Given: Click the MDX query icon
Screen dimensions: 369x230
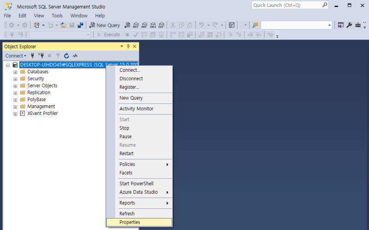Looking at the screenshot, I should [x=136, y=25].
